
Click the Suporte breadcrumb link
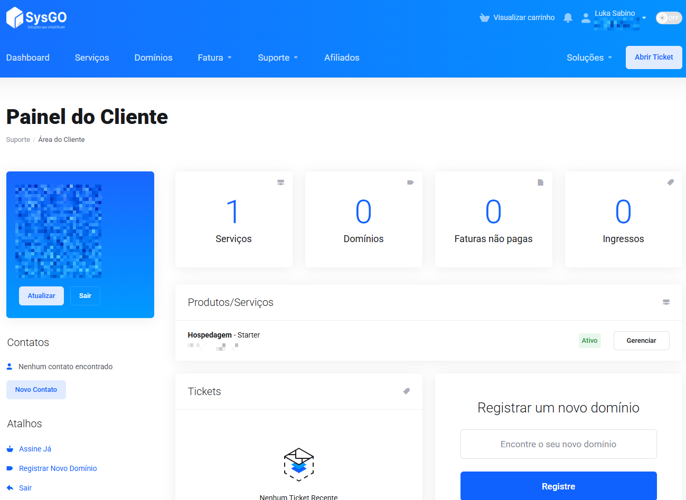(18, 140)
